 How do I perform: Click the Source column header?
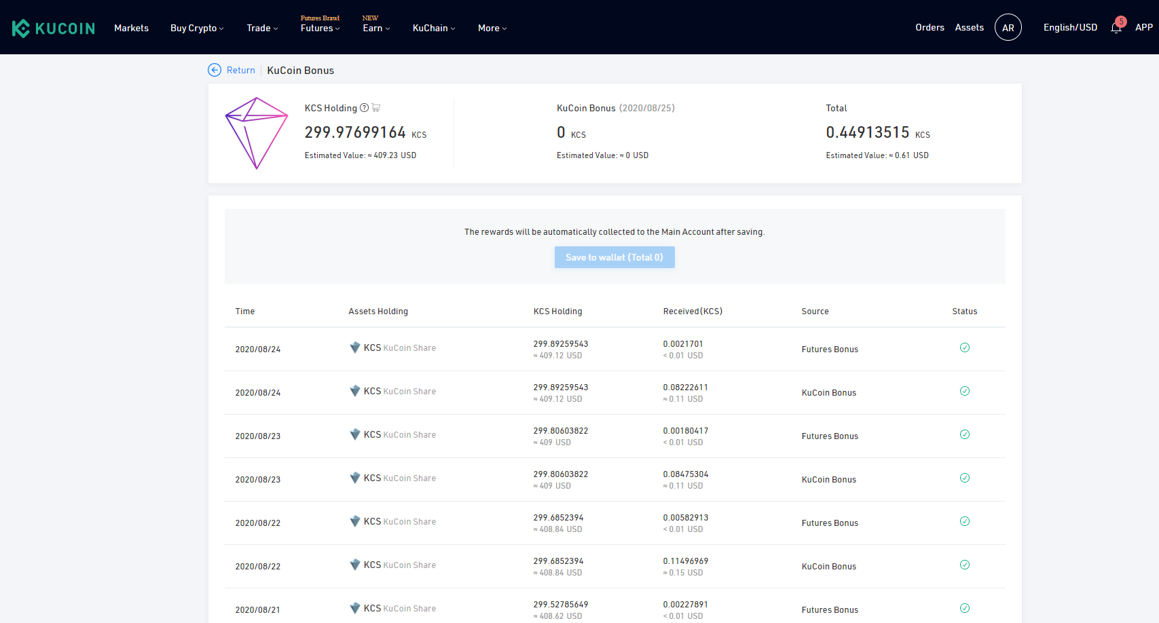815,311
